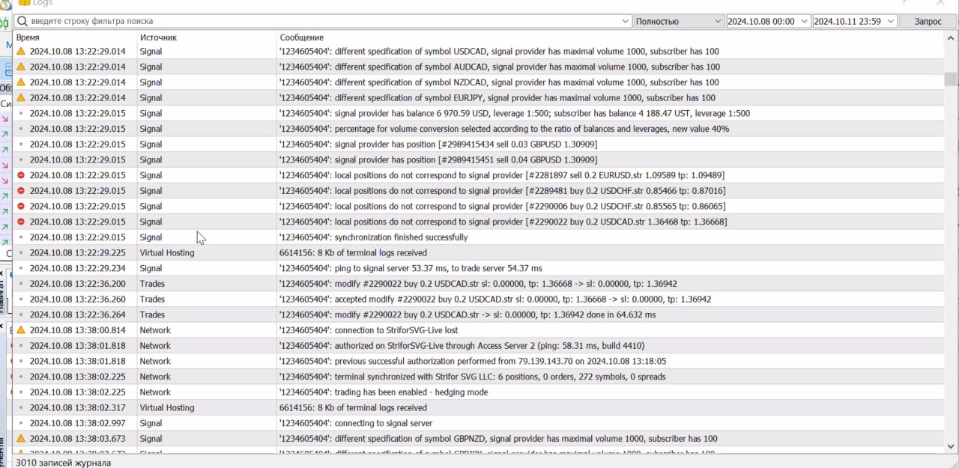Select the 'ping to signal server 53.37 ms' message
The height and width of the screenshot is (468, 959).
(411, 268)
